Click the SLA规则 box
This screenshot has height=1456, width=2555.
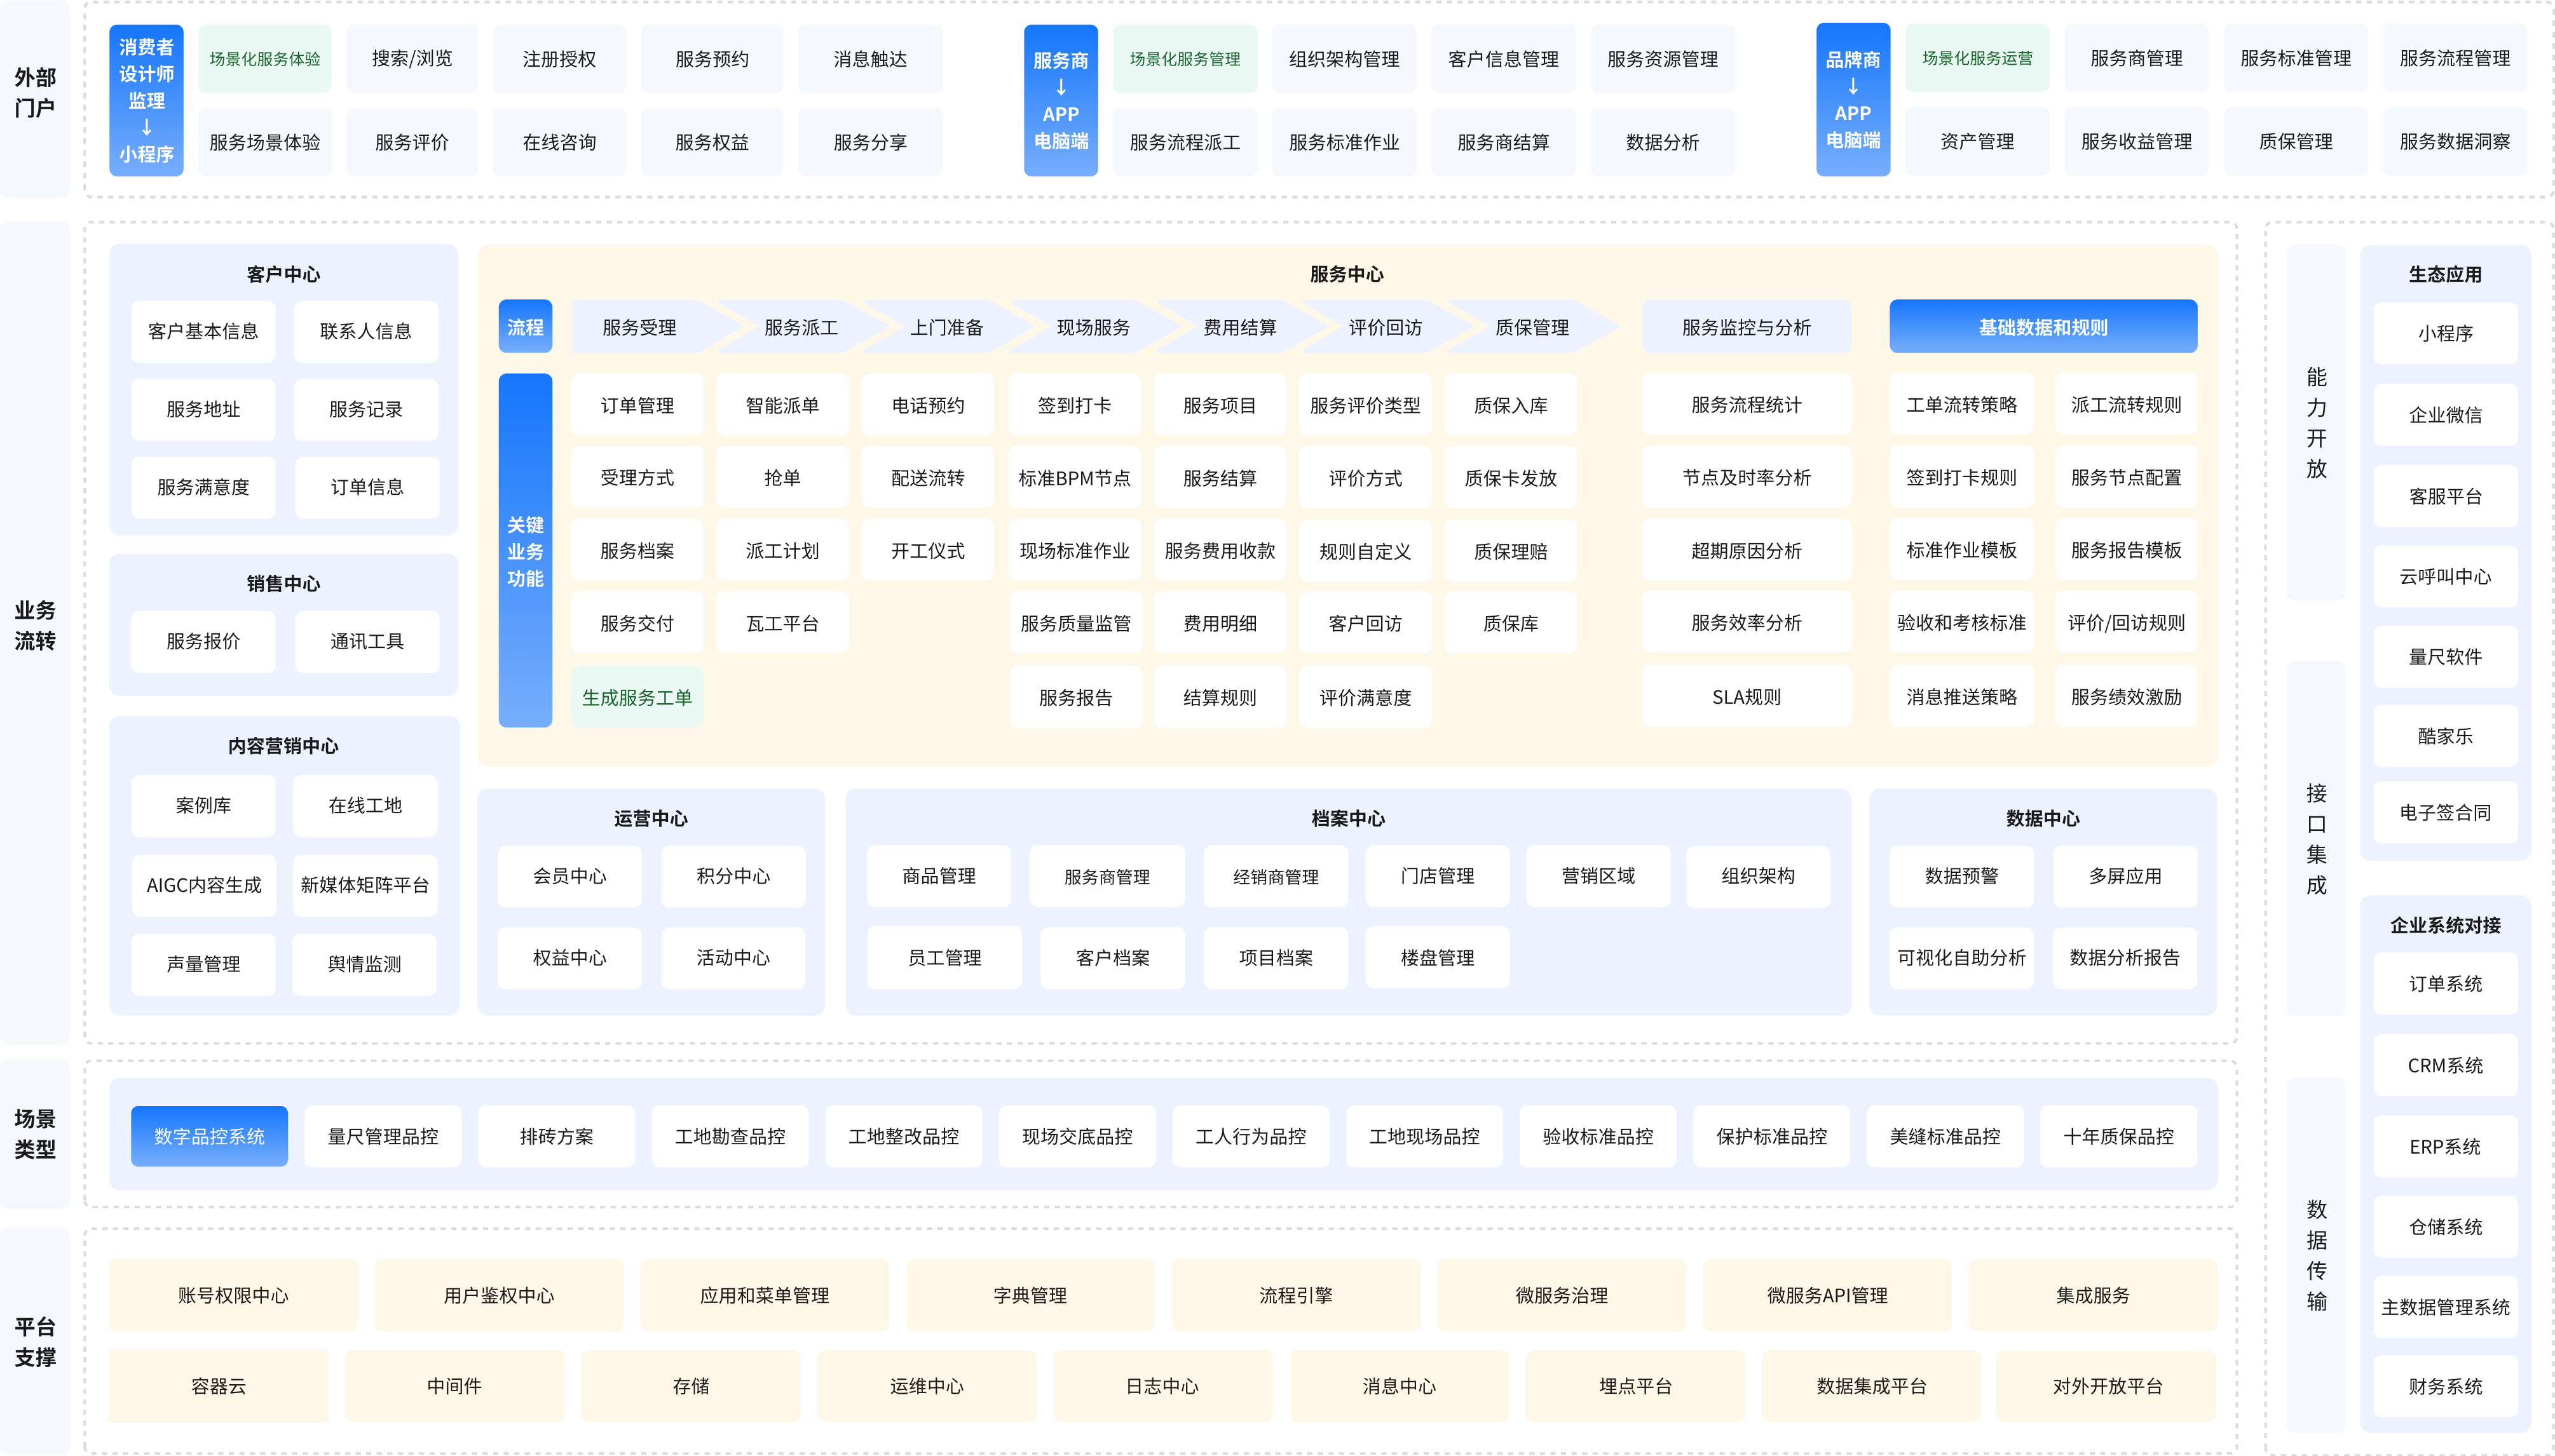[1746, 697]
